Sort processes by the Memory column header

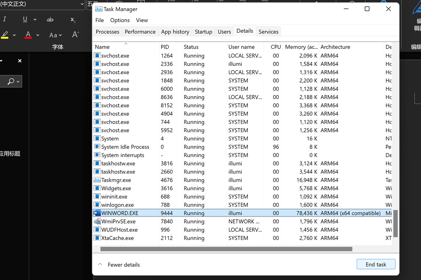(301, 47)
